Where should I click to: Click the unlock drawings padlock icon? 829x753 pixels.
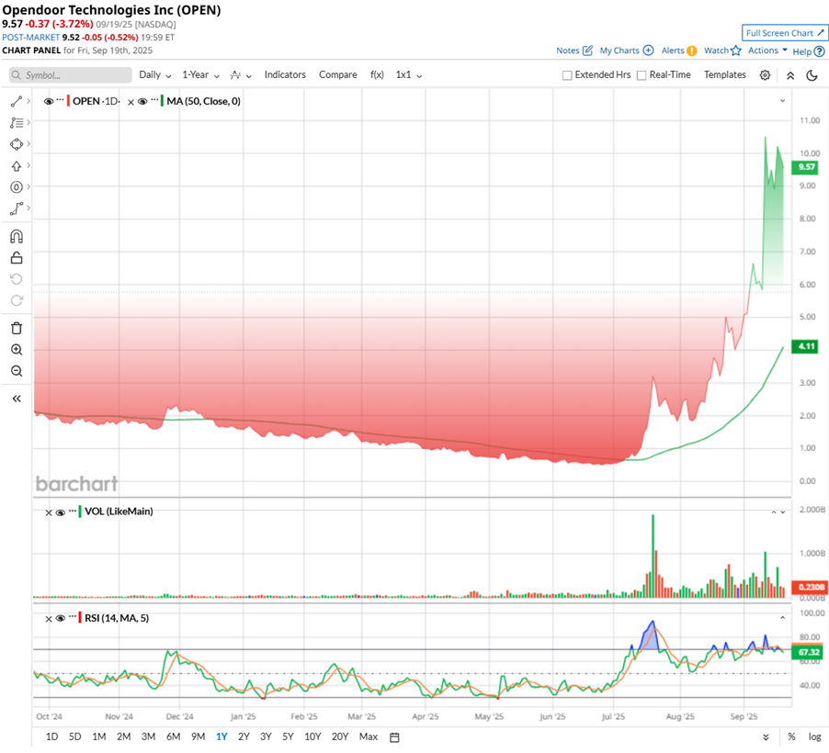point(17,258)
